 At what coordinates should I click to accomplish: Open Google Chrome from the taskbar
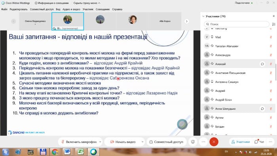pos(55,152)
